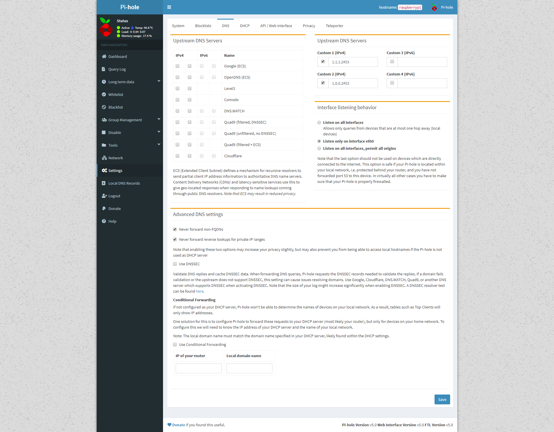
Task: Open the DHCP tab
Action: (x=245, y=26)
